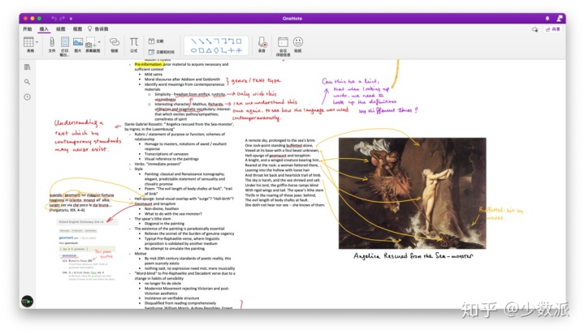Click the 告诉我 lightbulb search
This screenshot has width=585, height=334.
coord(97,29)
